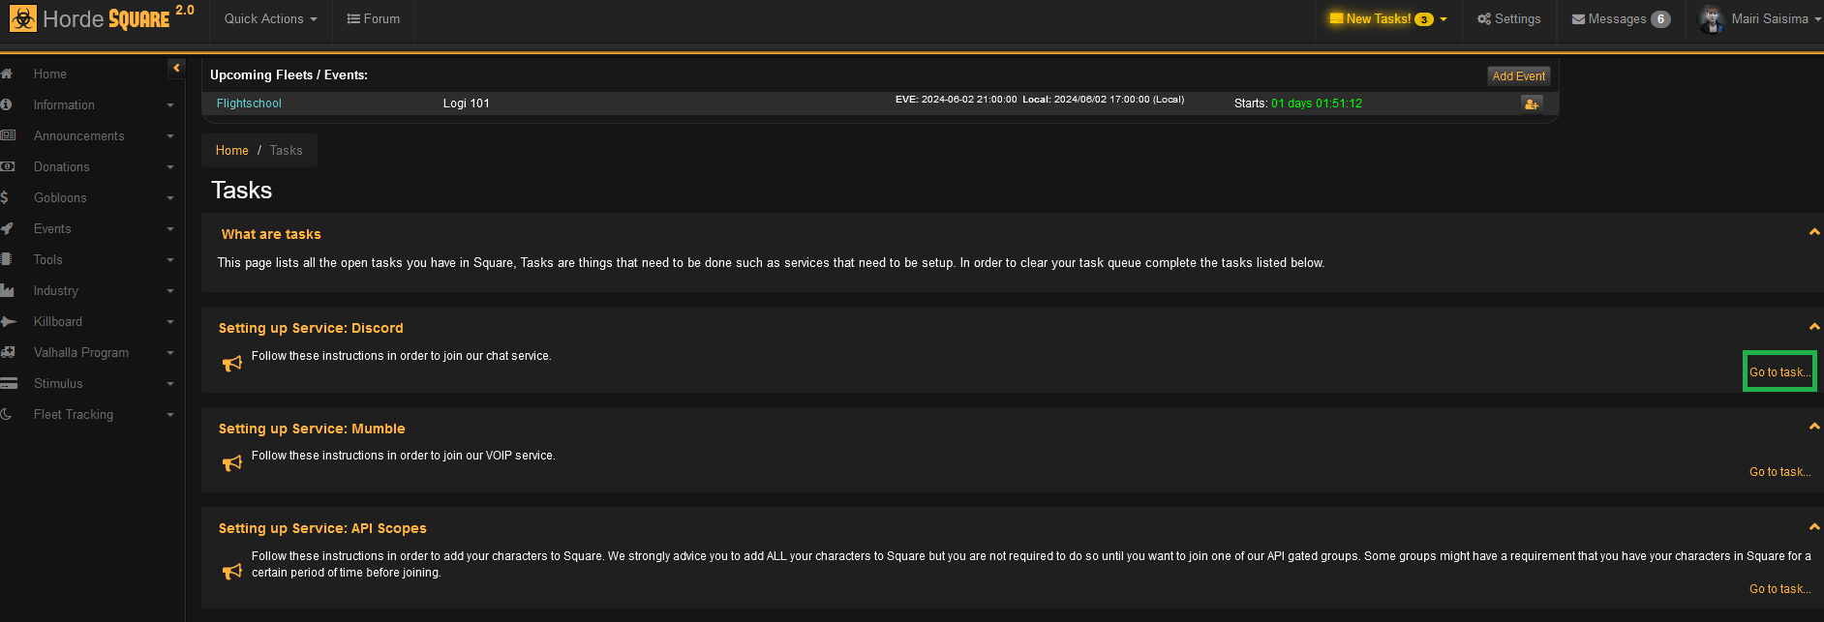Open the Flightschool fleet link
Screen dimensions: 1824x622
[x=249, y=104]
